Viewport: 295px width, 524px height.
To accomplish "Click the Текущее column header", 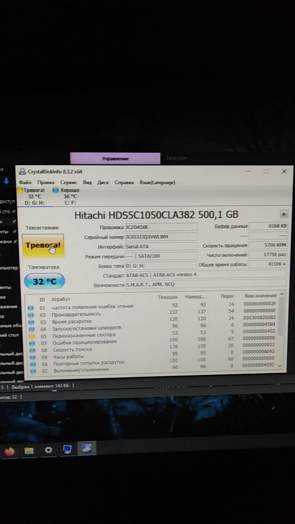I will 168,297.
